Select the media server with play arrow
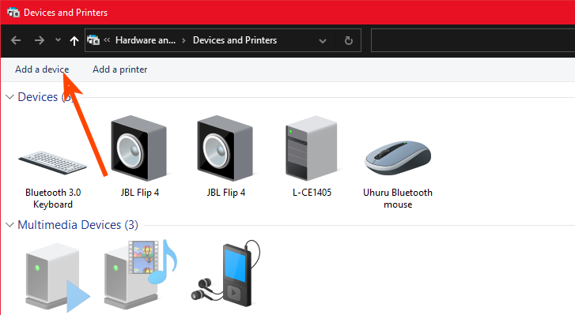 57,277
